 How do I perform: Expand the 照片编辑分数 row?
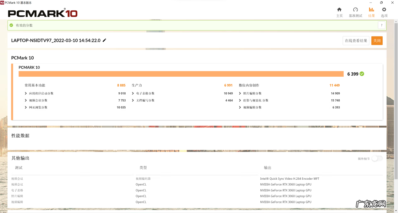pos(240,93)
